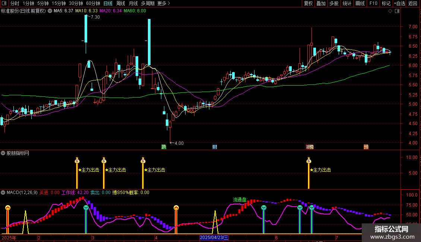The image size is (421, 242).
Task: Click the month 3 tick on time axis
Action: (93, 238)
